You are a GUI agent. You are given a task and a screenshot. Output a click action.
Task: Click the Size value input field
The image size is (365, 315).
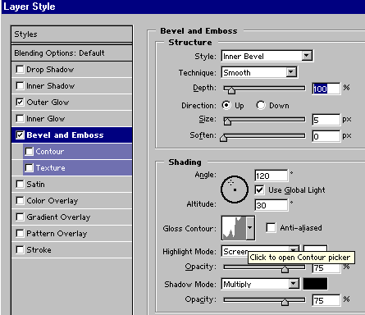point(326,120)
